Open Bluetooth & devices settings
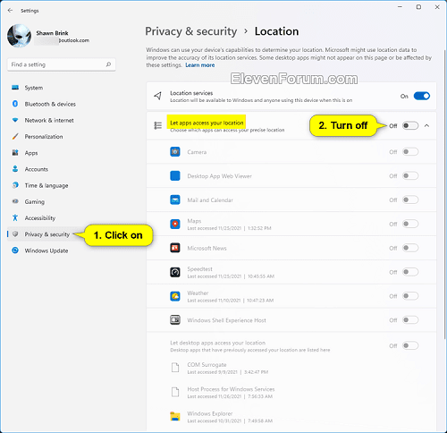This screenshot has width=447, height=433. tap(61, 104)
